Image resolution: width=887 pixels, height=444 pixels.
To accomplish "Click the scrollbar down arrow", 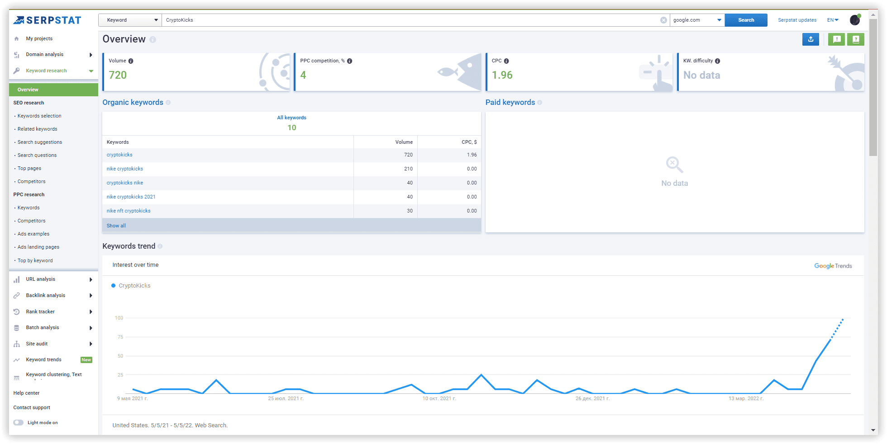I will coord(873,430).
